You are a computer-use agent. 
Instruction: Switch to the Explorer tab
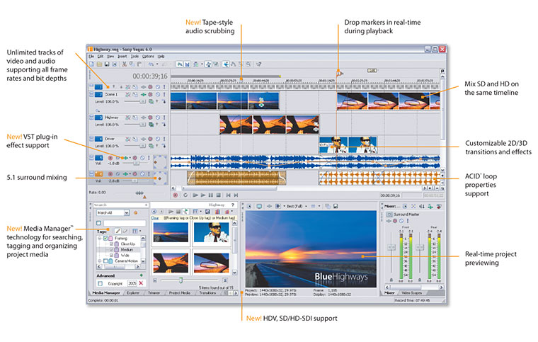point(133,293)
